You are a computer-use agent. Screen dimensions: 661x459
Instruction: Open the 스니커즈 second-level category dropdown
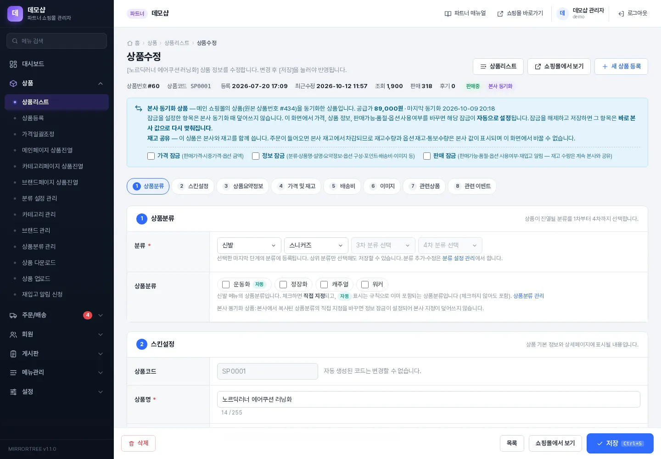316,246
